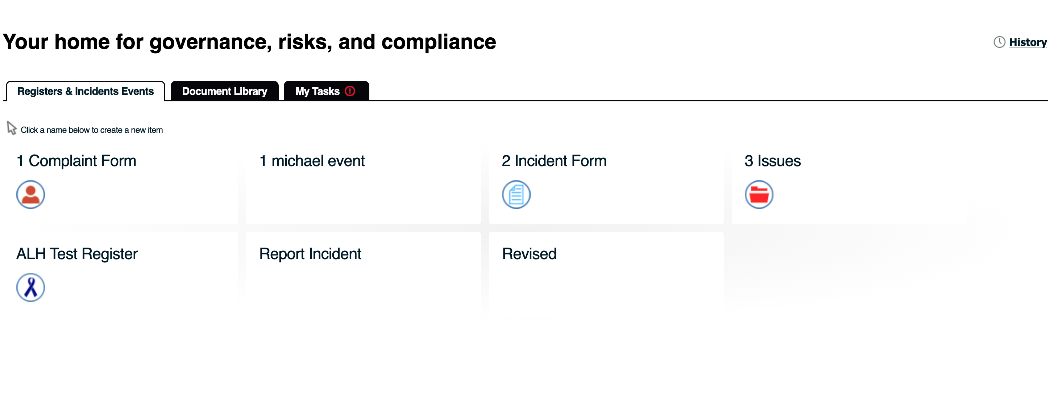Click the 'Click a name below' hint text
The height and width of the screenshot is (401, 1054).
click(x=92, y=130)
